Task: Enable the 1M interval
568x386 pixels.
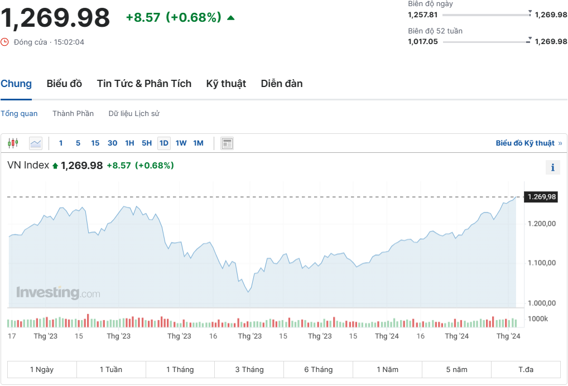Action: pos(198,143)
